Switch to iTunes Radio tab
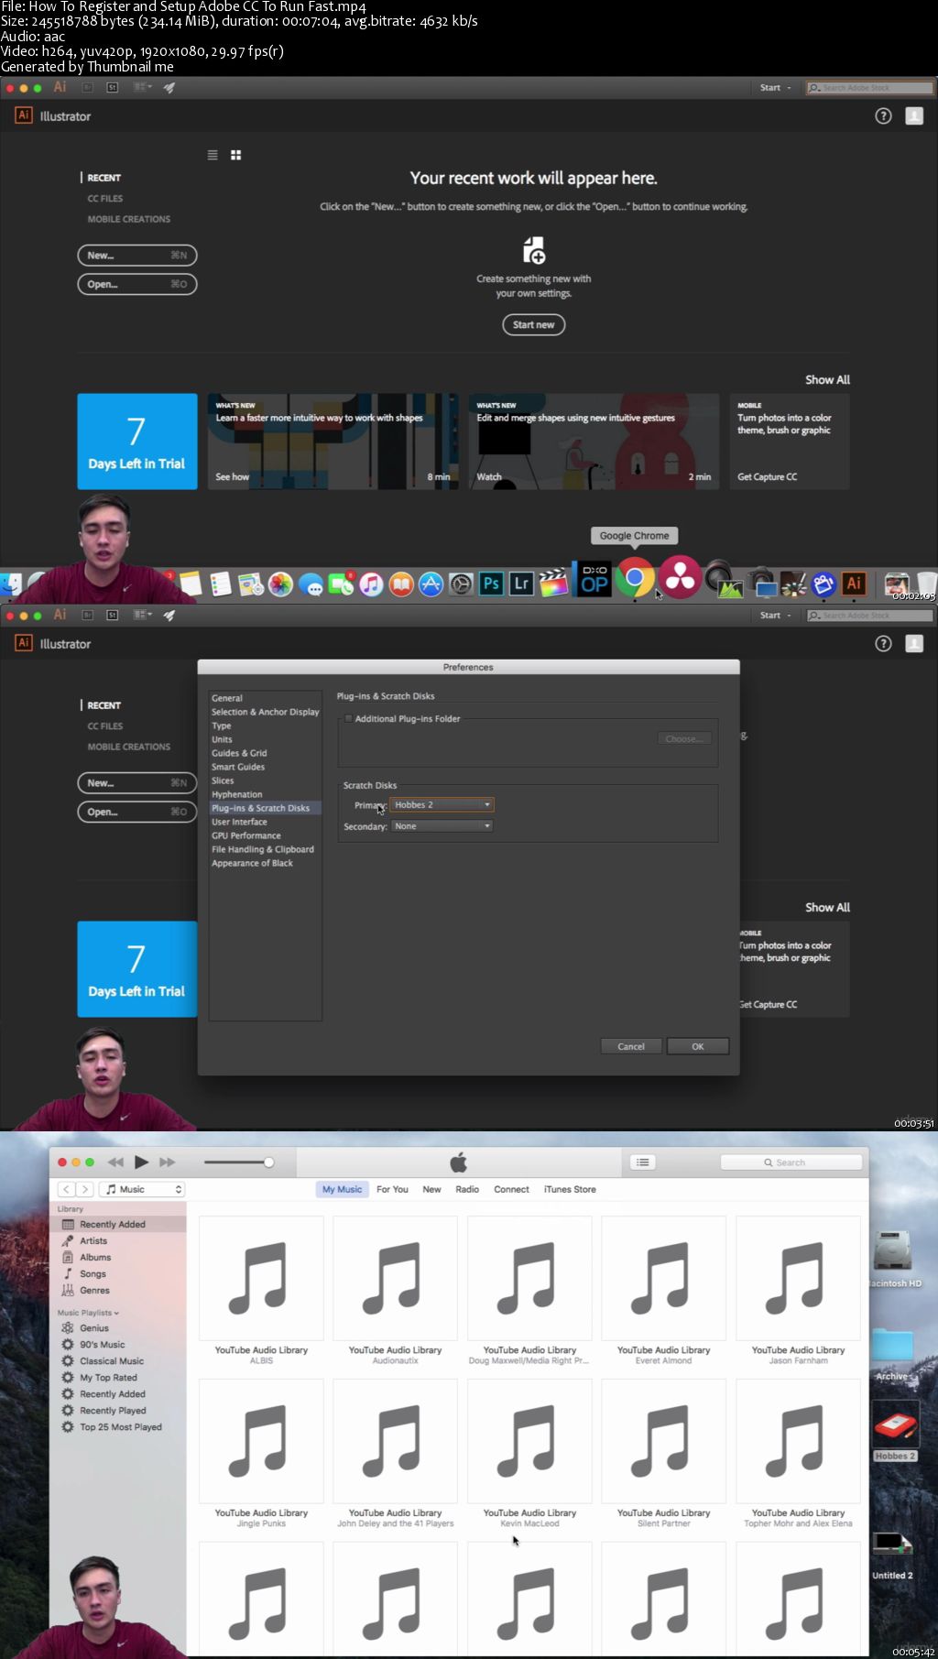938x1659 pixels. coord(467,1189)
